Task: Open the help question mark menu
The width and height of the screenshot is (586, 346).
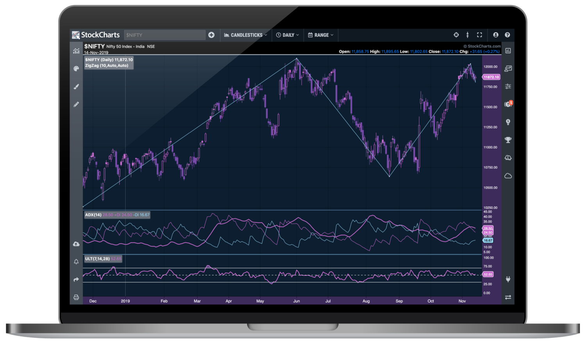Action: pos(507,35)
